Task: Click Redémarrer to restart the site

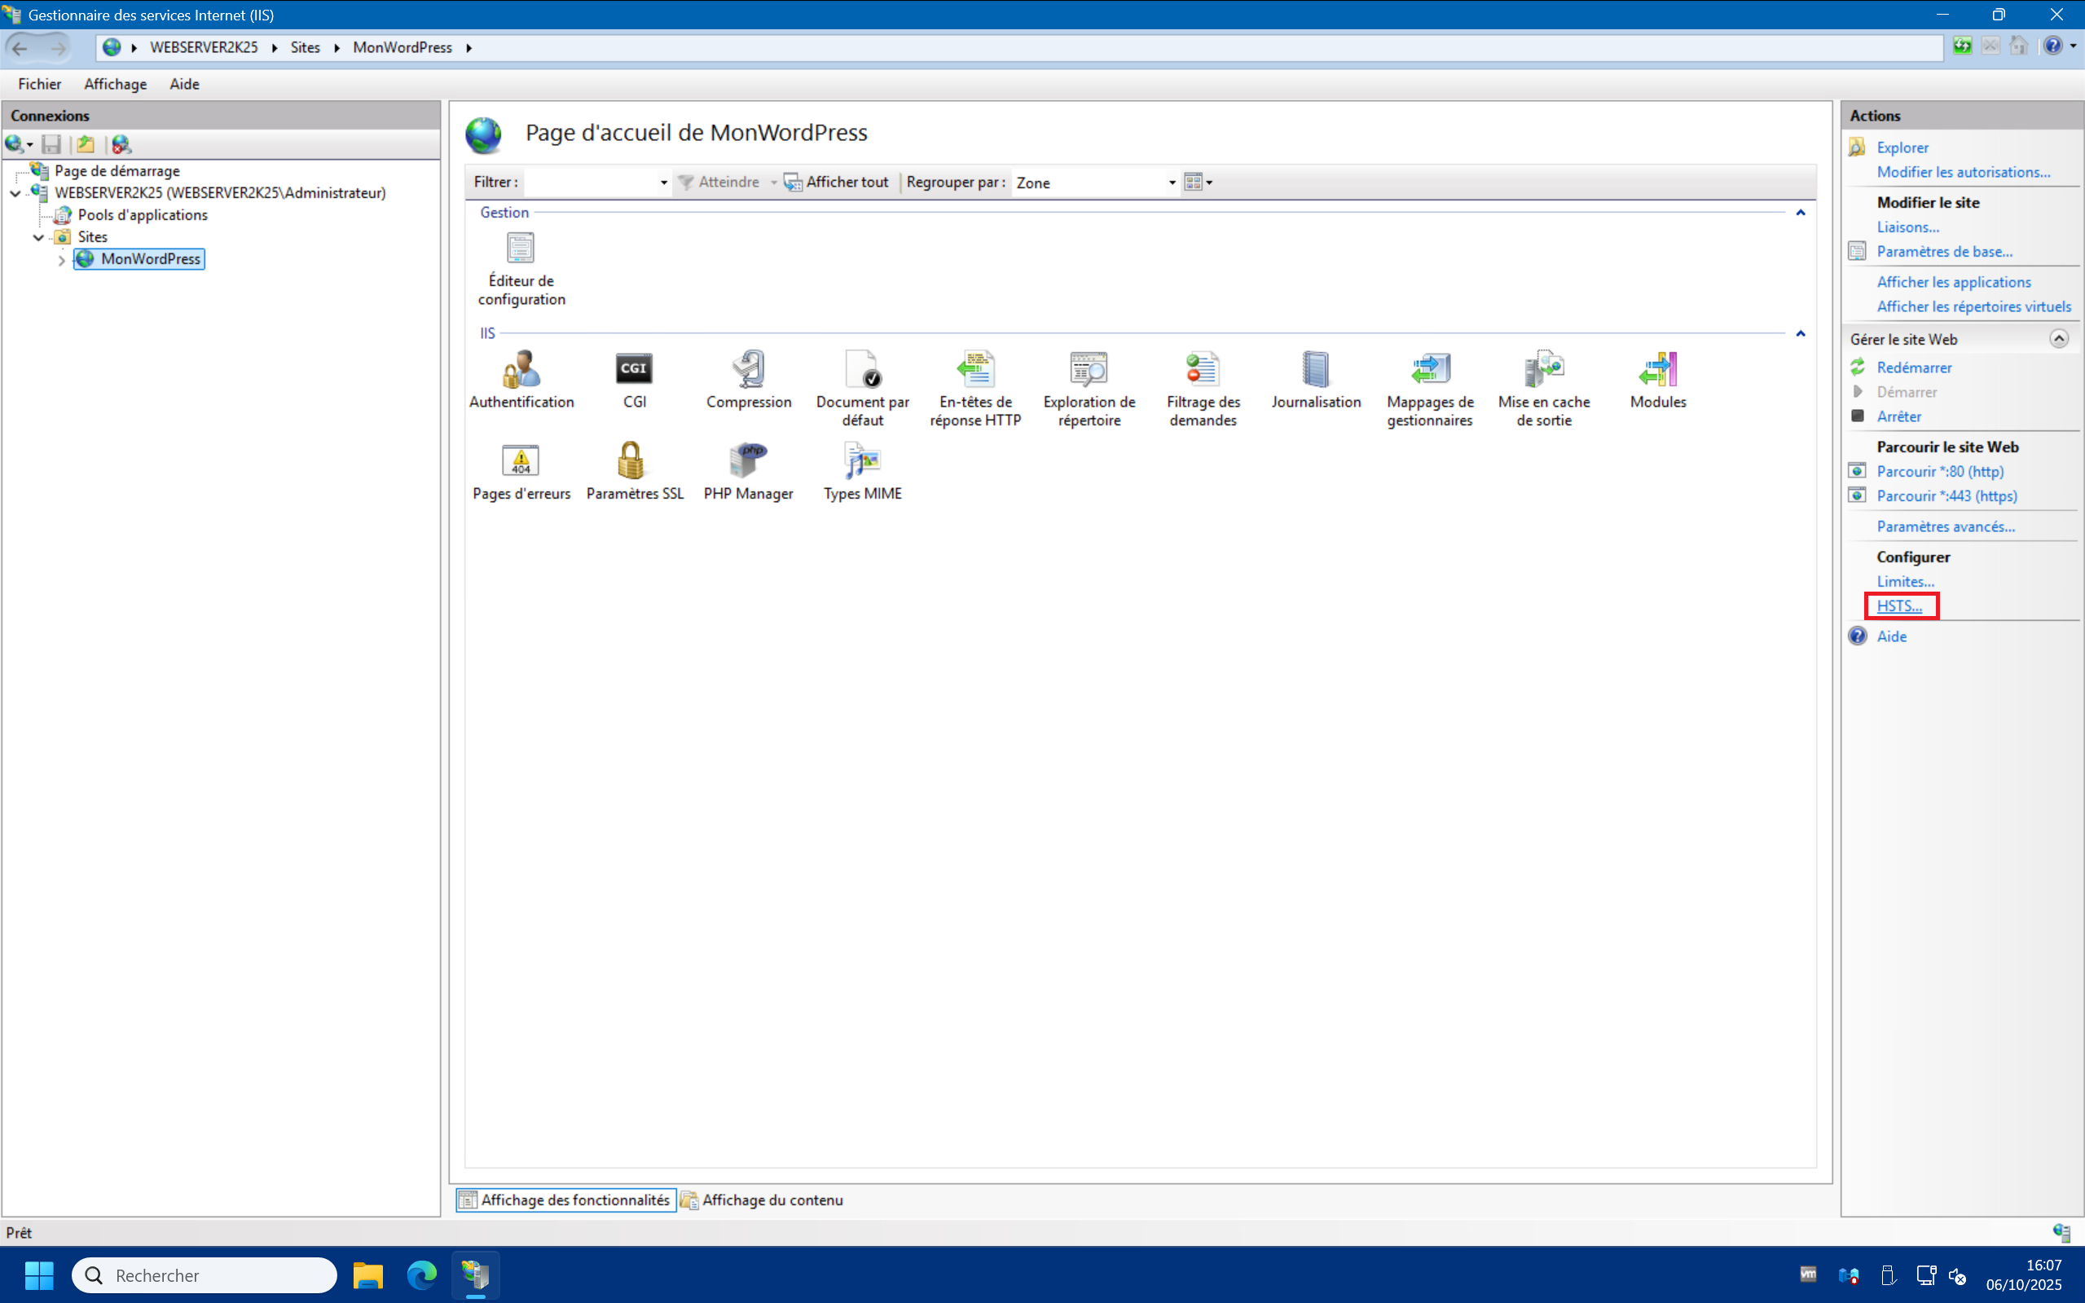Action: pos(1914,368)
